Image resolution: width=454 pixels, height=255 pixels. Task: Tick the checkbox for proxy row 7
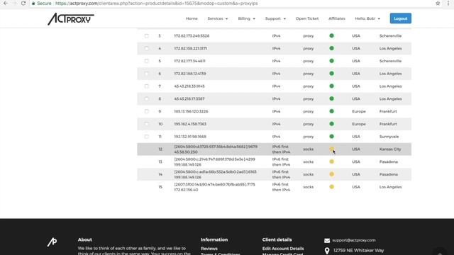[x=147, y=86]
